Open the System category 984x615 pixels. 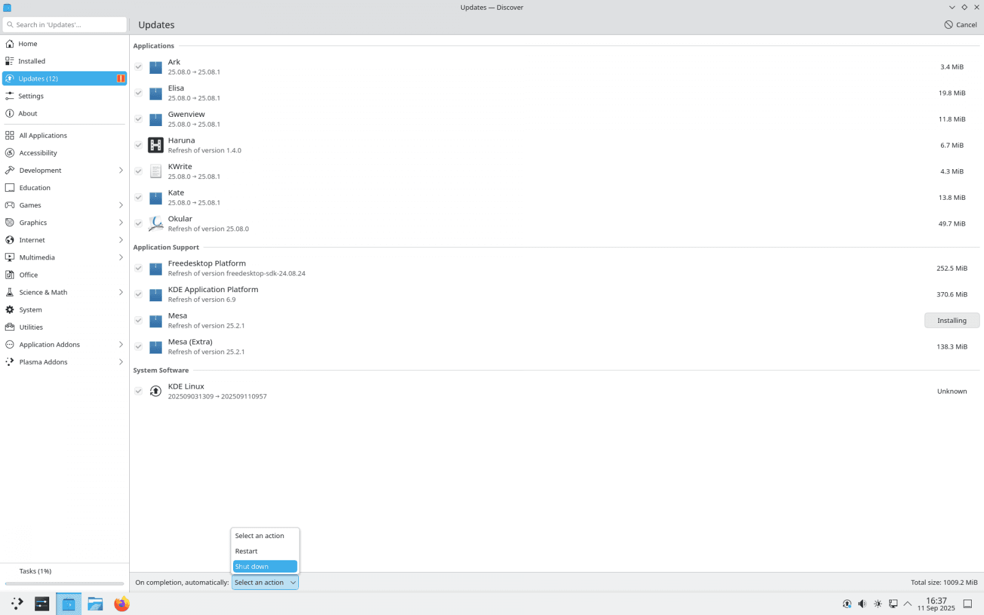tap(65, 310)
